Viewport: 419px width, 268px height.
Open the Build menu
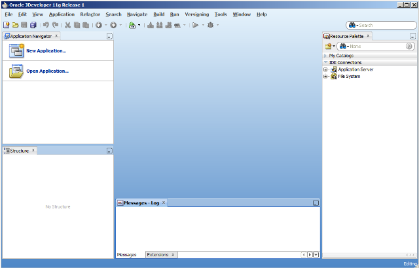tap(158, 14)
